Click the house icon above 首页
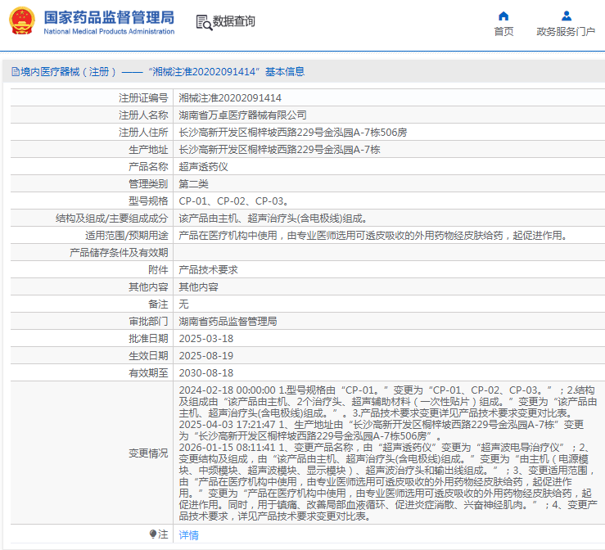 pyautogui.click(x=503, y=16)
